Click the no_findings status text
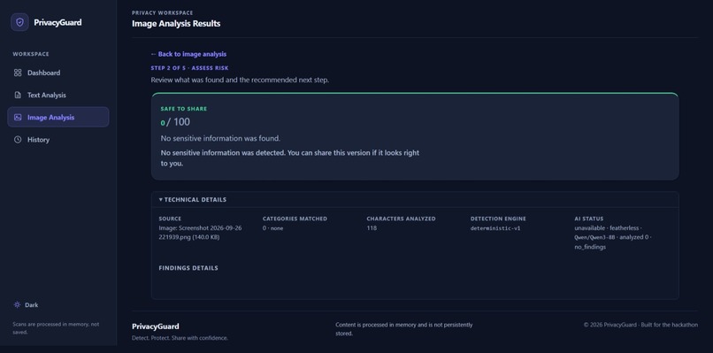This screenshot has height=353, width=713. pos(590,247)
